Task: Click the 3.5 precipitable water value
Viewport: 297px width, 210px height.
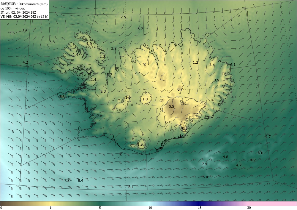Action: pyautogui.click(x=12, y=33)
